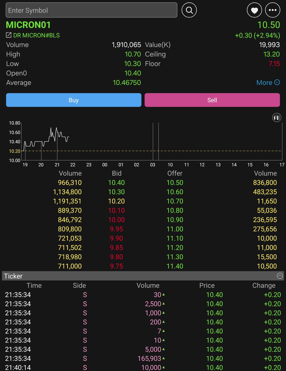Select offer price 11.30

175,257
